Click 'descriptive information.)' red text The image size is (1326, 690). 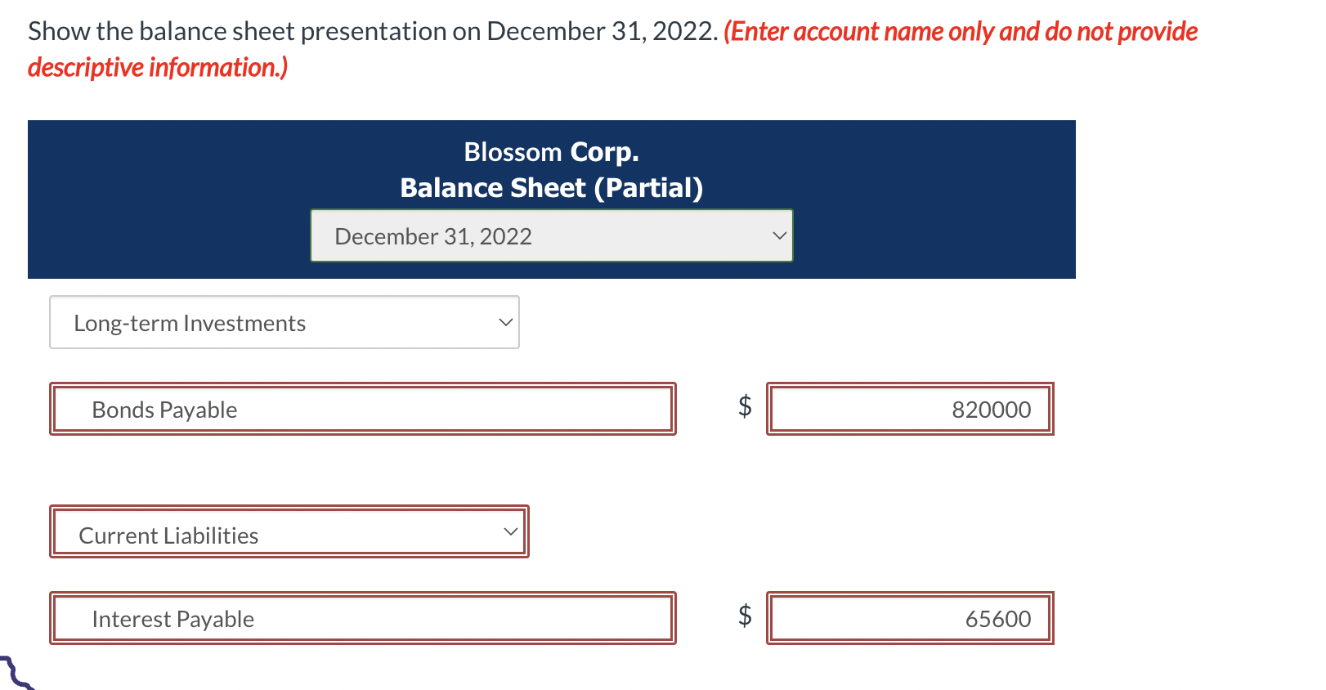point(158,67)
